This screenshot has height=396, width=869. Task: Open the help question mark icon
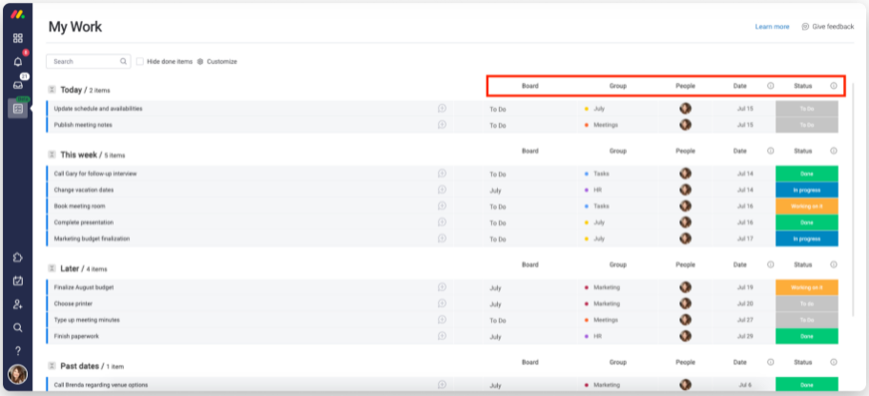[17, 350]
